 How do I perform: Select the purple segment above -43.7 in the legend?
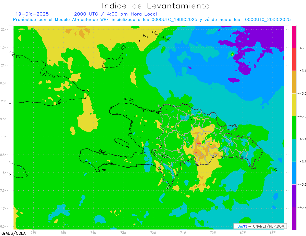294,196
